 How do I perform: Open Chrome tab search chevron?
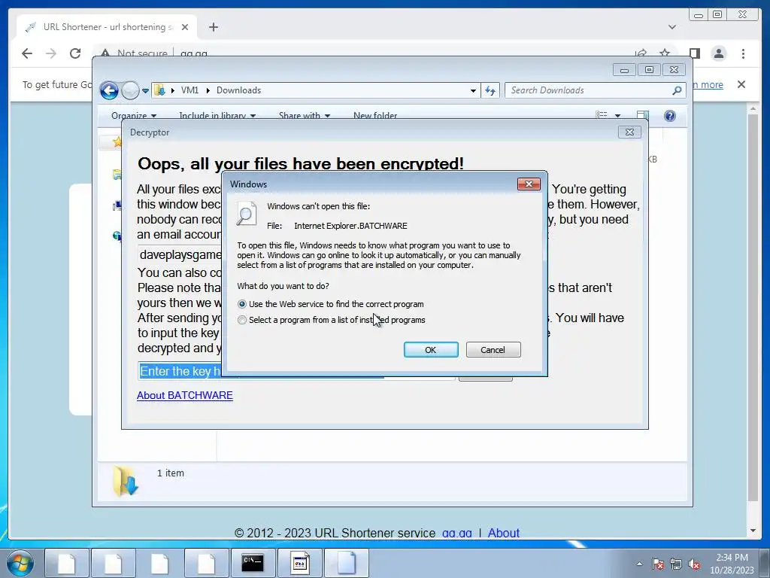click(x=671, y=27)
